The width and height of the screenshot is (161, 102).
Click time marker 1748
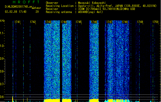click(125, 22)
